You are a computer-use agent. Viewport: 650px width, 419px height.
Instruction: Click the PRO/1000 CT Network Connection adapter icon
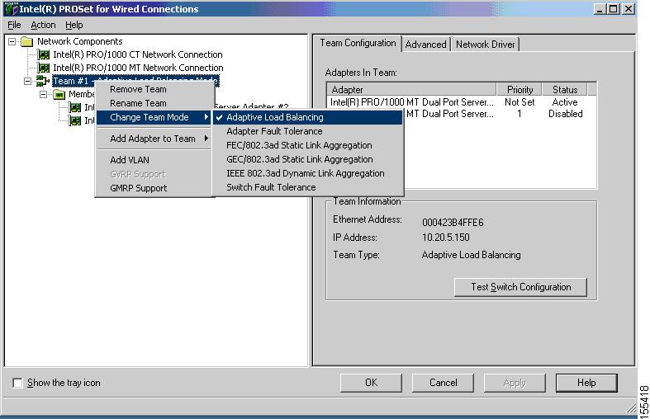click(43, 54)
